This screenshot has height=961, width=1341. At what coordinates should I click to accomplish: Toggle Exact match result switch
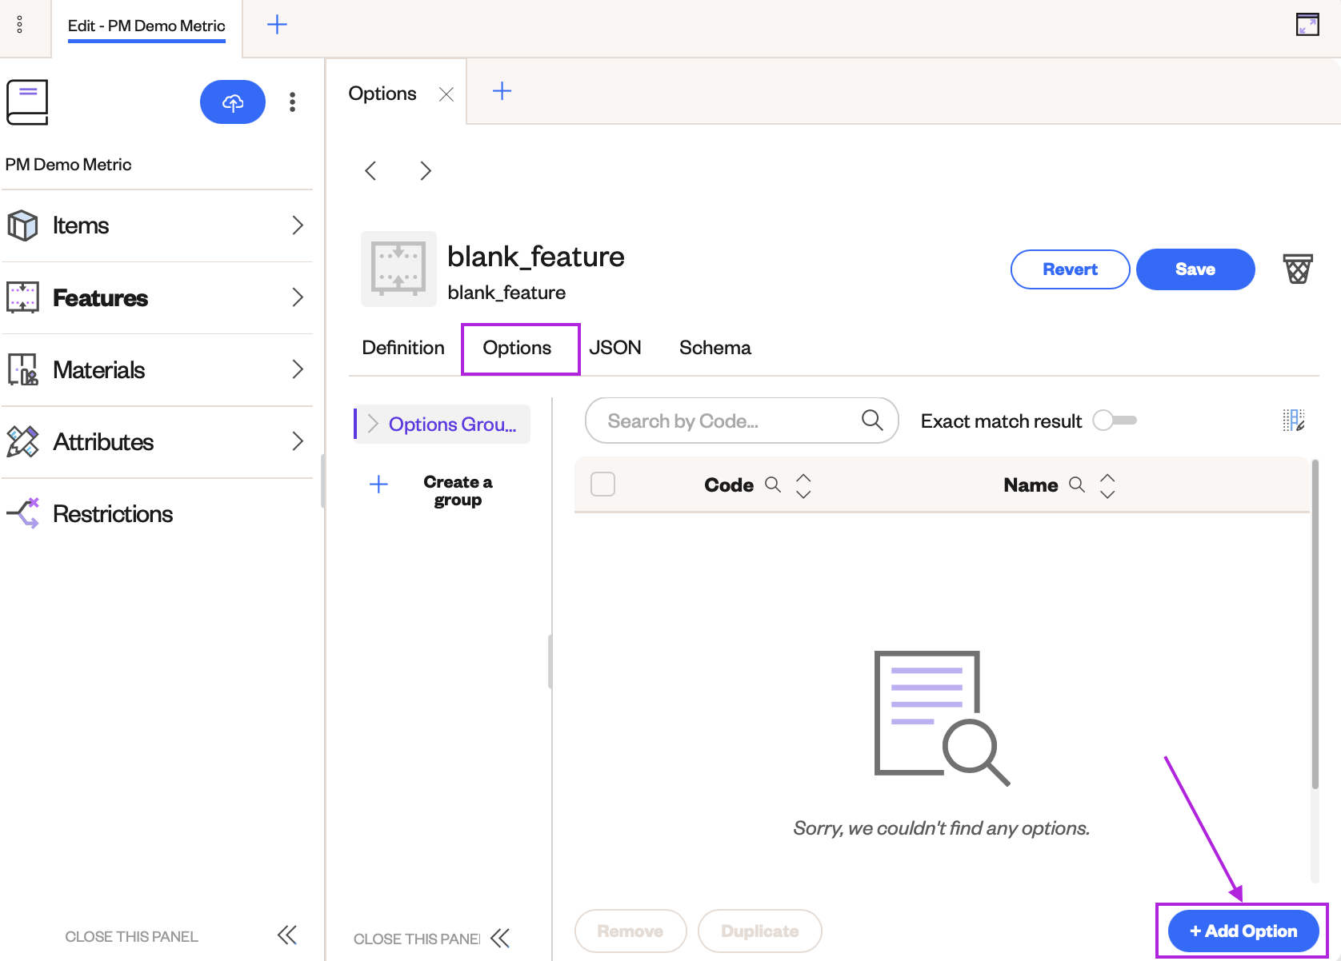[x=1115, y=420]
